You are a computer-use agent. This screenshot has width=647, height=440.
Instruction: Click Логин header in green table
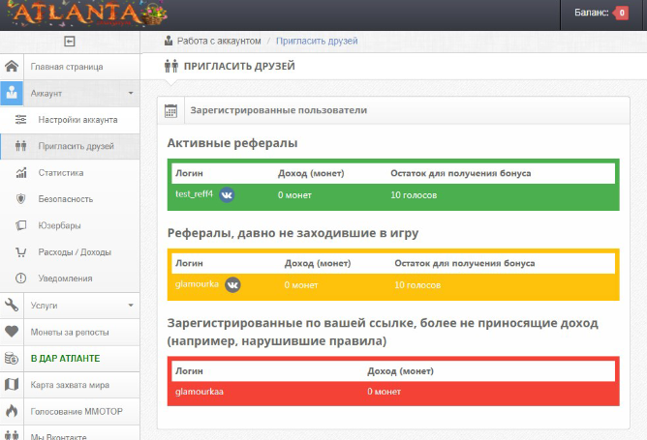tap(189, 173)
